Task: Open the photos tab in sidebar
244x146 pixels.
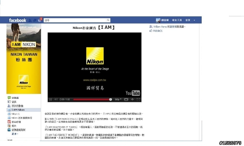Action: tap(12, 126)
